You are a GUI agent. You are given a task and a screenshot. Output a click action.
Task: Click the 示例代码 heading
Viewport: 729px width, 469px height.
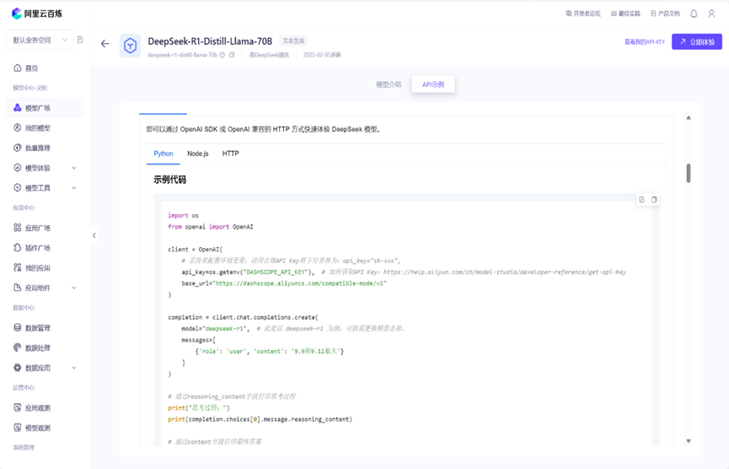(169, 180)
